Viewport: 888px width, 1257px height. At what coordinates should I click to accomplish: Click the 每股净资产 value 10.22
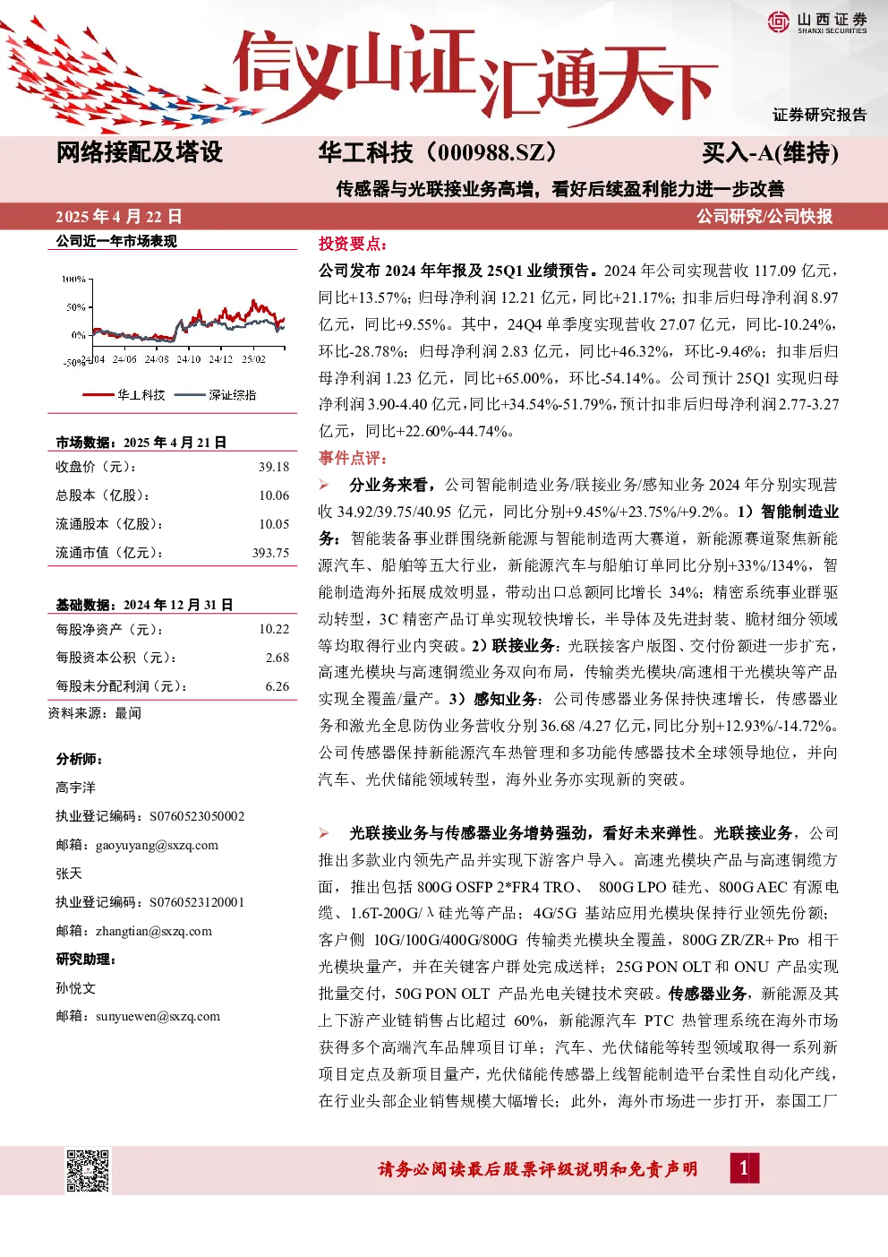click(x=274, y=629)
